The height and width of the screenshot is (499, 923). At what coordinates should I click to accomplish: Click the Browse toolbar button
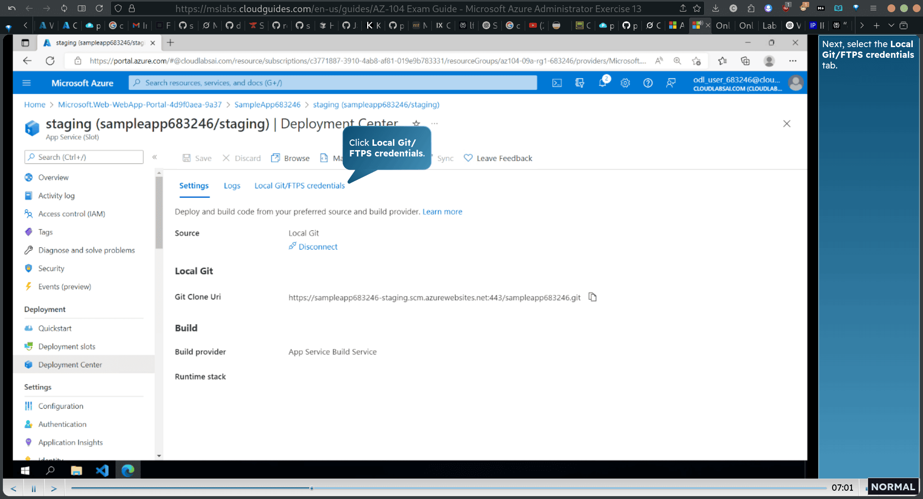pos(290,158)
